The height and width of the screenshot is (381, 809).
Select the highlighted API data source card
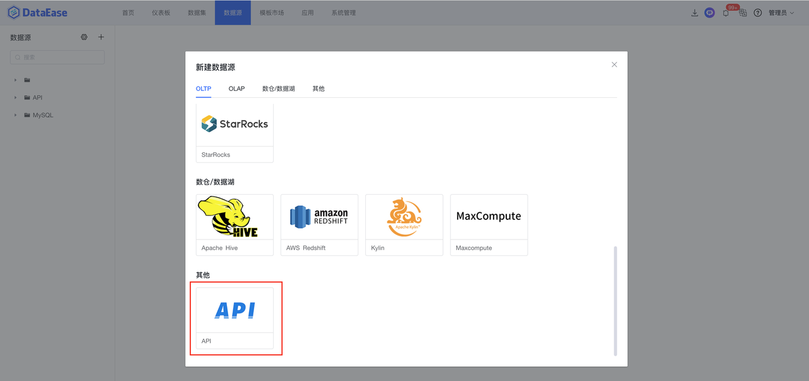(x=234, y=310)
